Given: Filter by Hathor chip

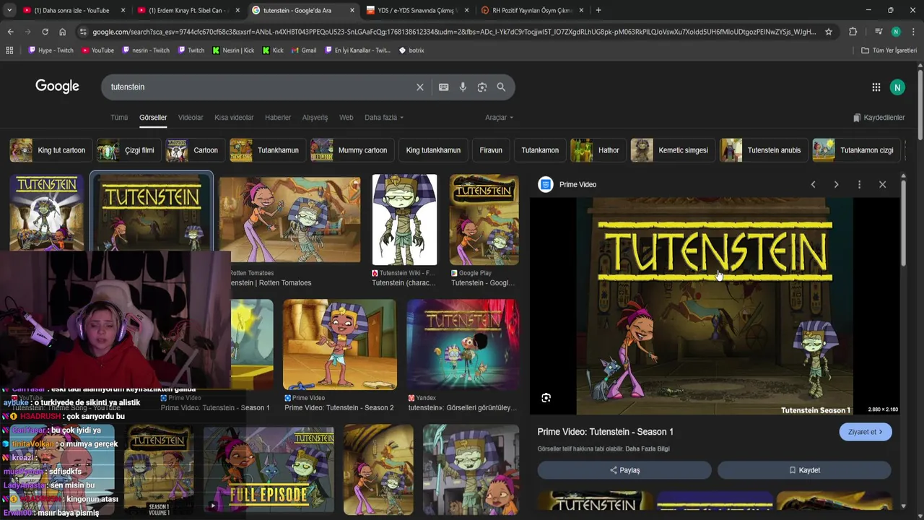Looking at the screenshot, I should click(598, 150).
